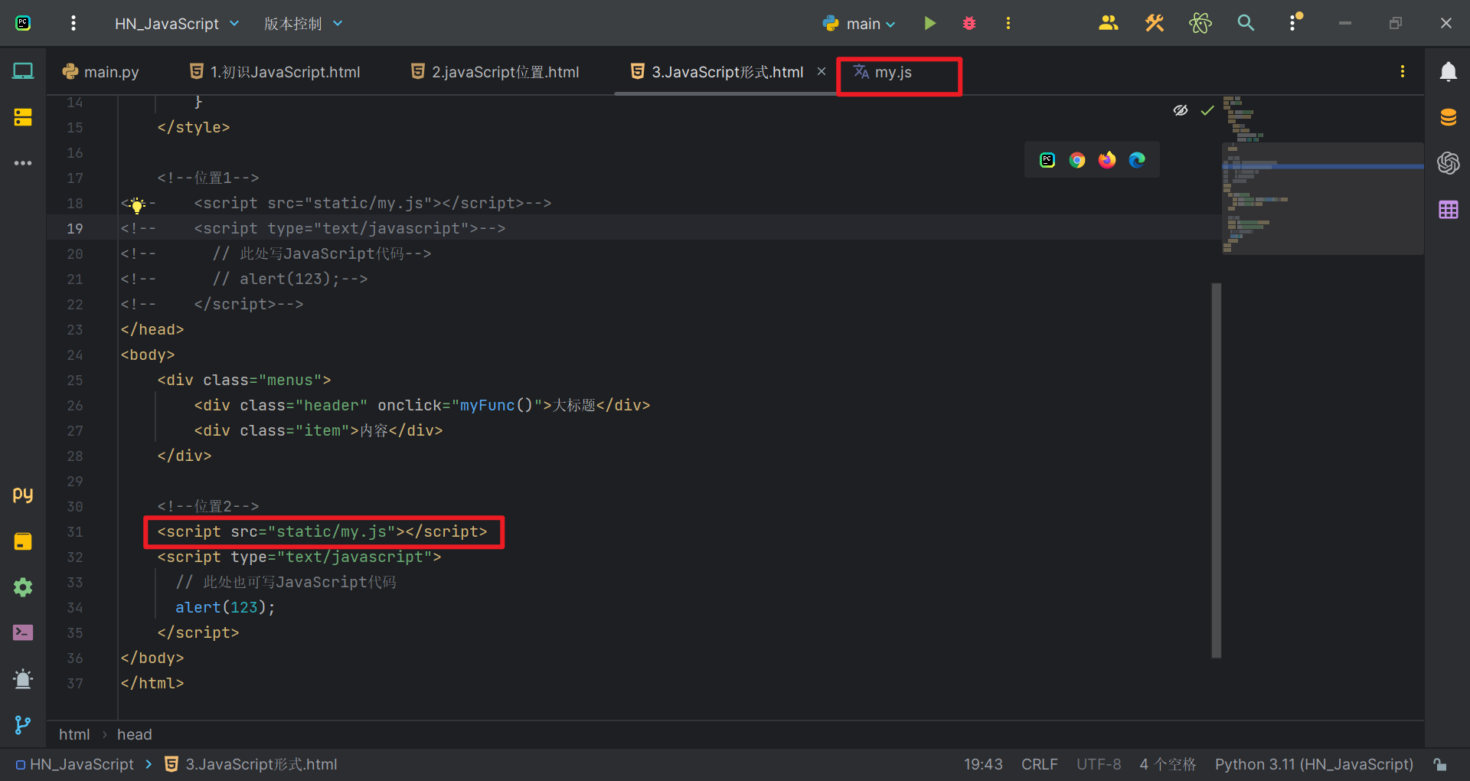Open the data grid tool window
This screenshot has height=781, width=1470.
[1448, 210]
